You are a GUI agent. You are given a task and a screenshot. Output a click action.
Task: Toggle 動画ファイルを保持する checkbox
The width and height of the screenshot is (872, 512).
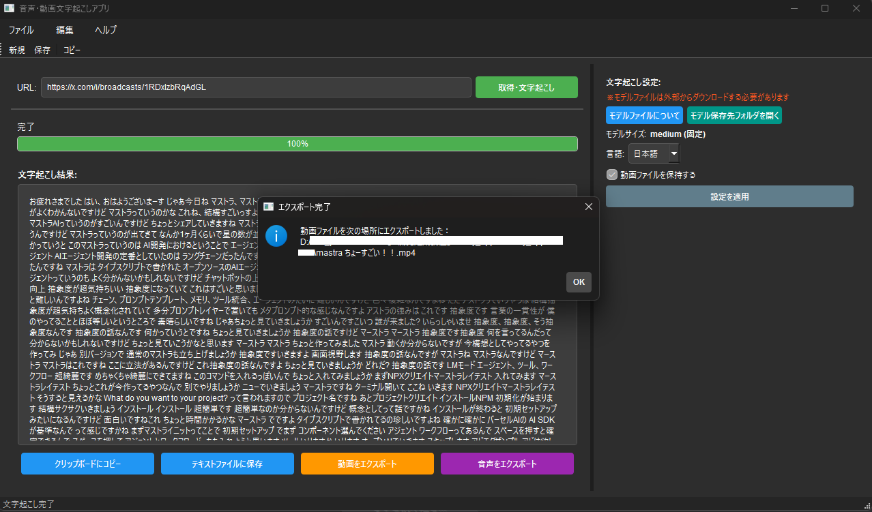[x=612, y=175]
